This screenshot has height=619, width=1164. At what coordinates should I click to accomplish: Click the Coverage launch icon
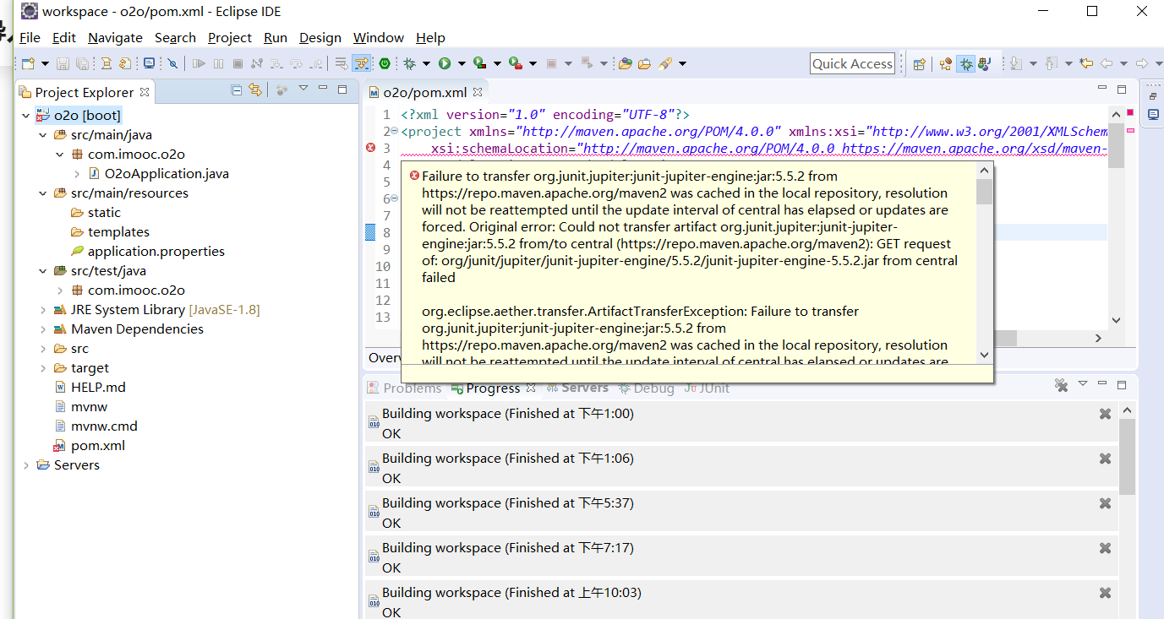point(479,63)
